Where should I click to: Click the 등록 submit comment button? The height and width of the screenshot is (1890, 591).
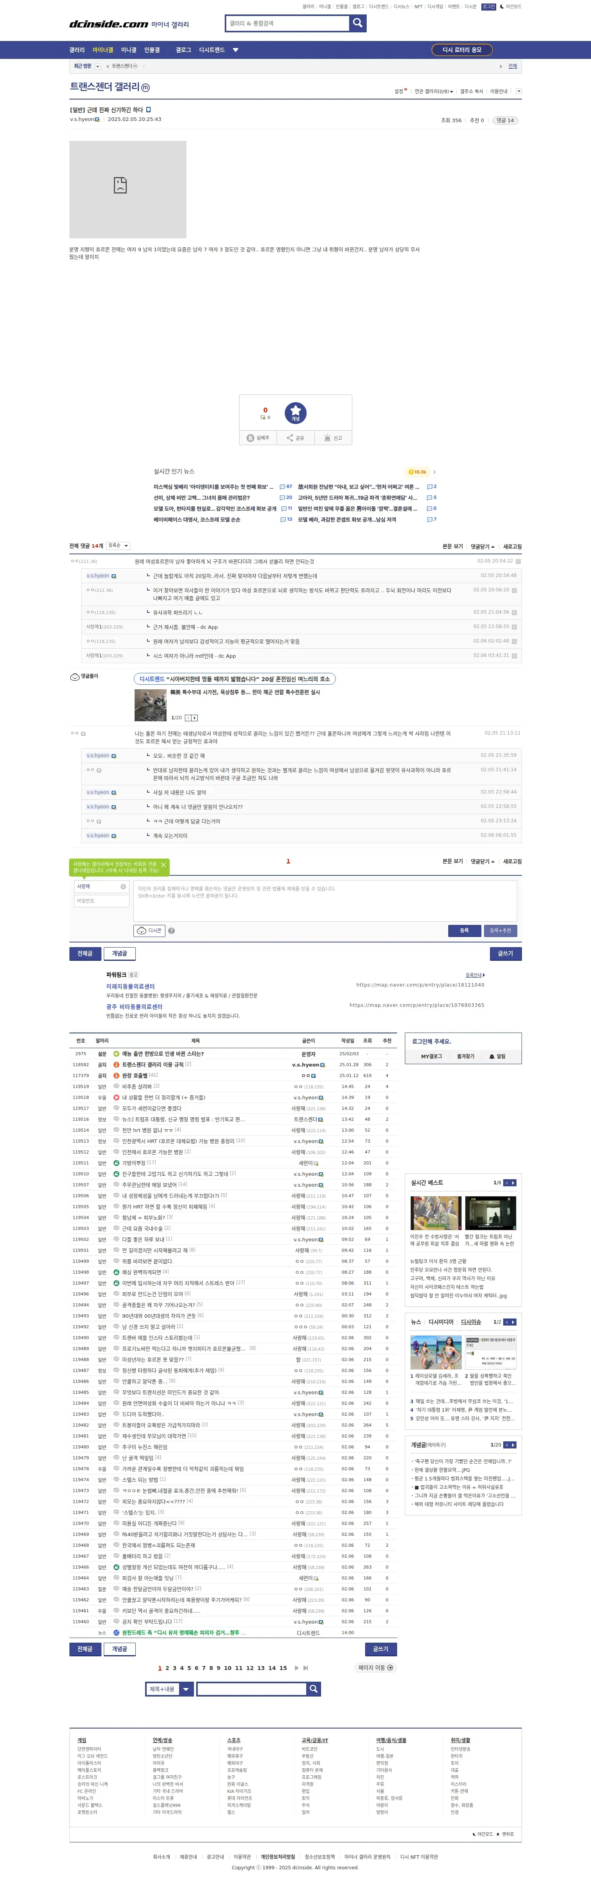tap(464, 930)
